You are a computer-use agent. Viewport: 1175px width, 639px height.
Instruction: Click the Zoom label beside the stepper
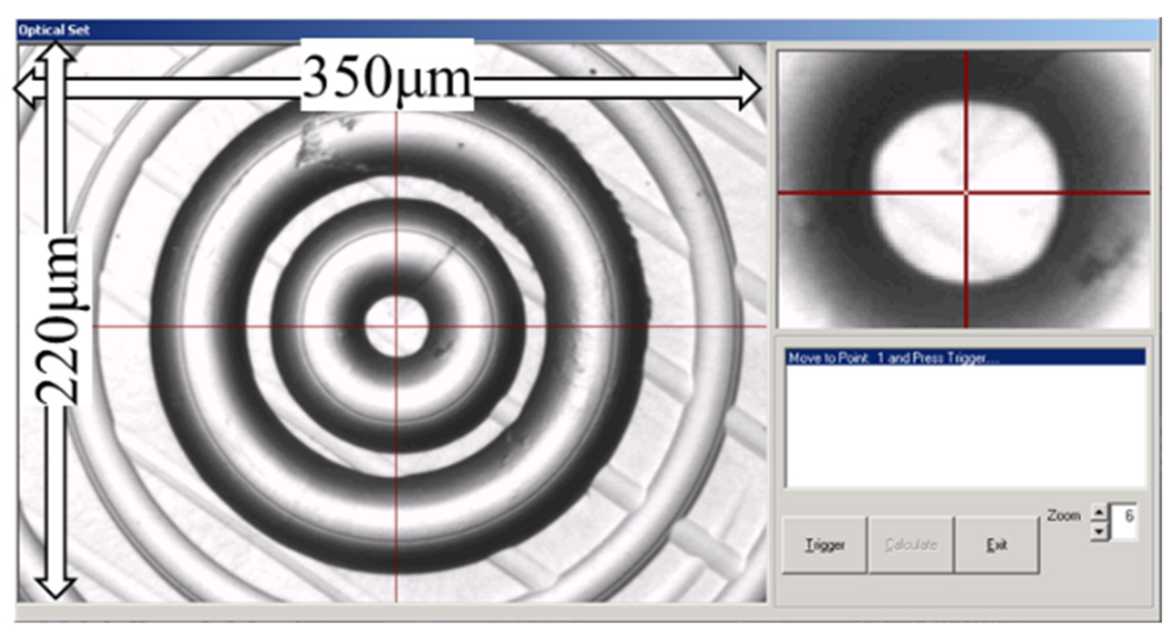(1063, 515)
